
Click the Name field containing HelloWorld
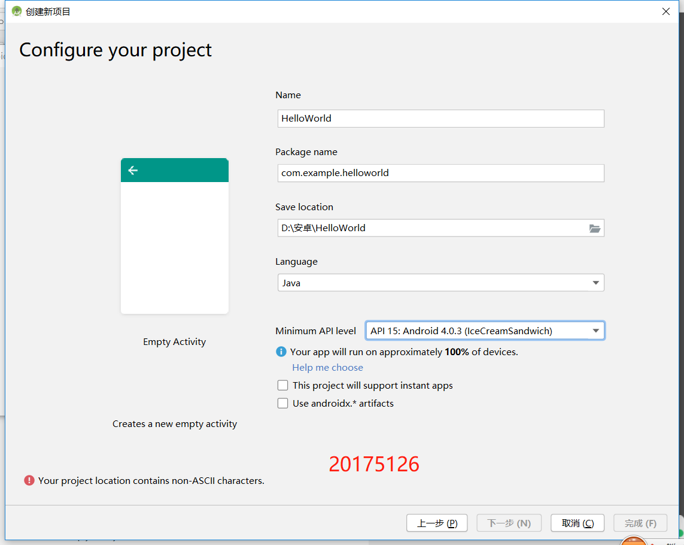coord(440,119)
